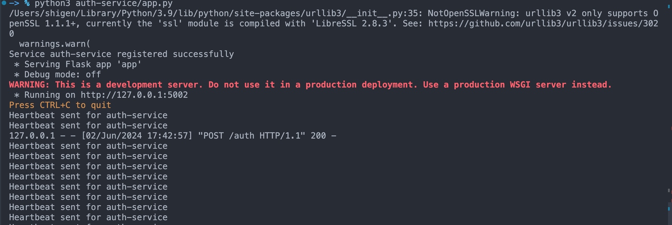Click the "Press CTRL+C to quit" line
672x225 pixels.
(x=60, y=105)
